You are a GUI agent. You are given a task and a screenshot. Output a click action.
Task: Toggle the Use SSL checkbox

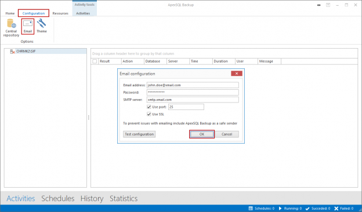tap(149, 114)
